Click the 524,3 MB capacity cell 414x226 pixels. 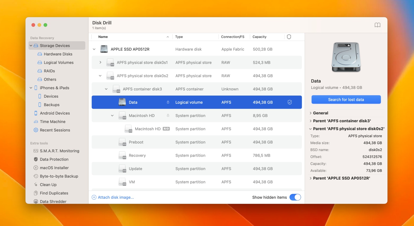point(261,62)
